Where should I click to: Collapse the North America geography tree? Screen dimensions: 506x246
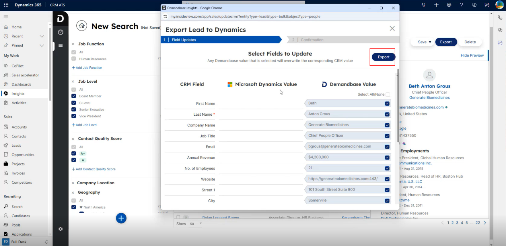[x=81, y=207]
